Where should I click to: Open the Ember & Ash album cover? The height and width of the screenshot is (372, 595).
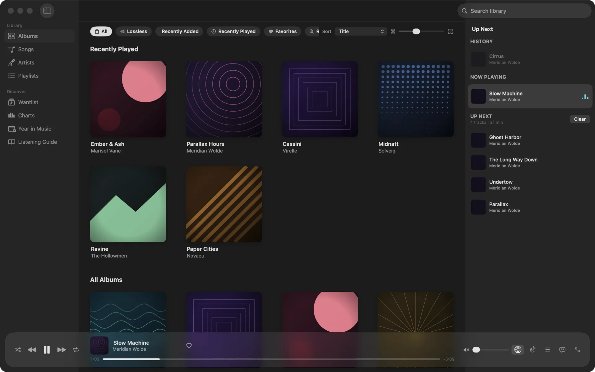coord(128,99)
